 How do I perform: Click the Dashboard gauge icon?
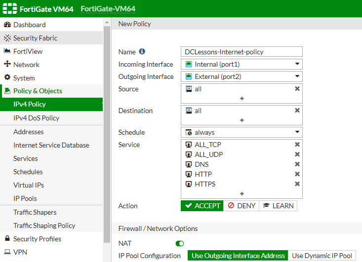[7, 25]
